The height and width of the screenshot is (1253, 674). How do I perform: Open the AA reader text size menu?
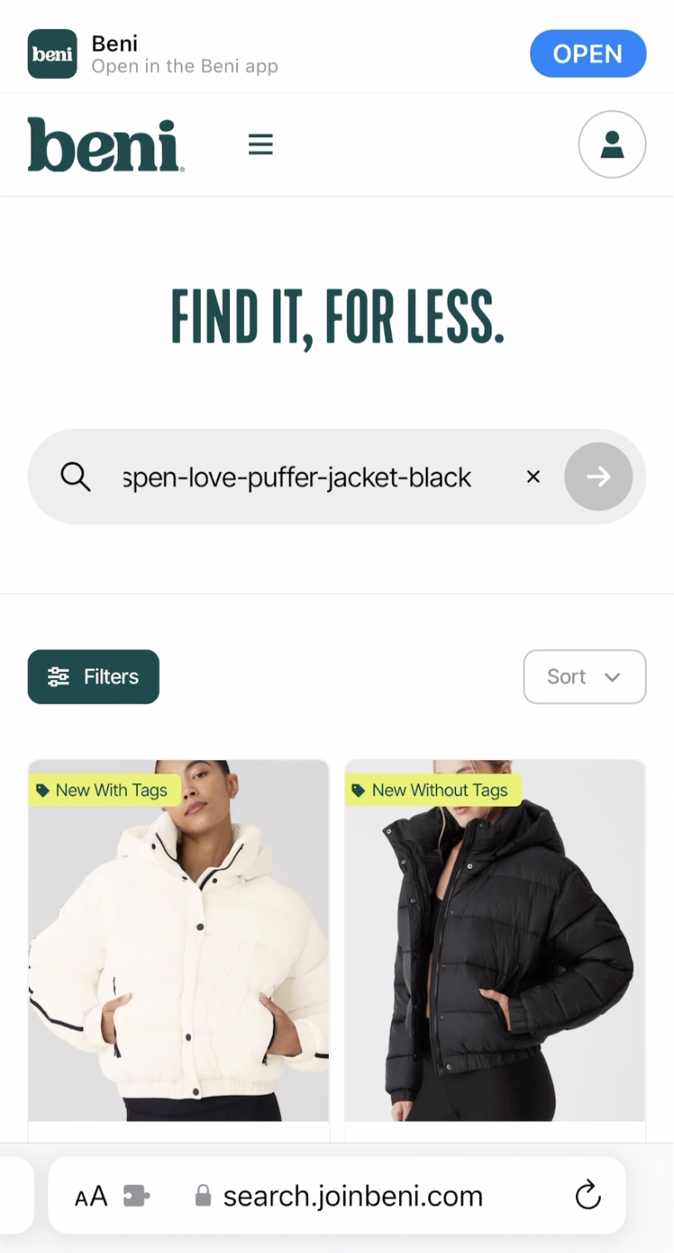tap(91, 1197)
